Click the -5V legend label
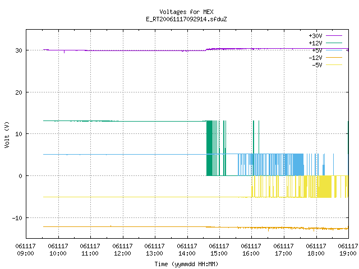This screenshot has width=359, height=269. pos(317,65)
